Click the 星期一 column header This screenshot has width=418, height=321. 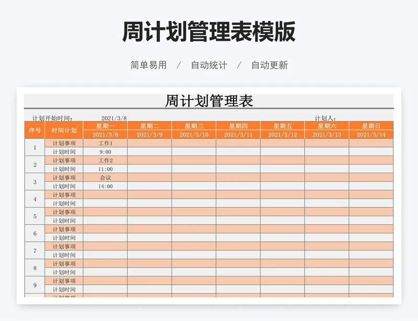106,126
